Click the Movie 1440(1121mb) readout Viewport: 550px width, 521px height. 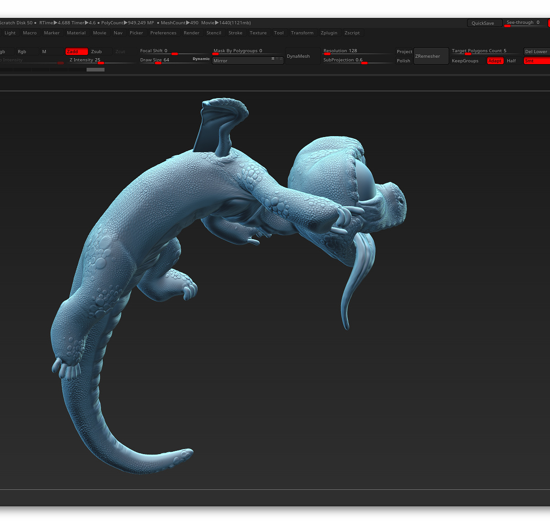(x=226, y=23)
